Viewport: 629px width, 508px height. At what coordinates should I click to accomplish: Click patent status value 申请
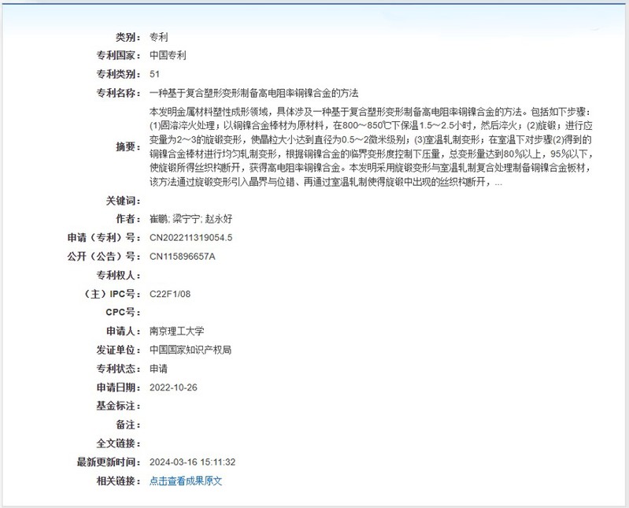point(158,369)
